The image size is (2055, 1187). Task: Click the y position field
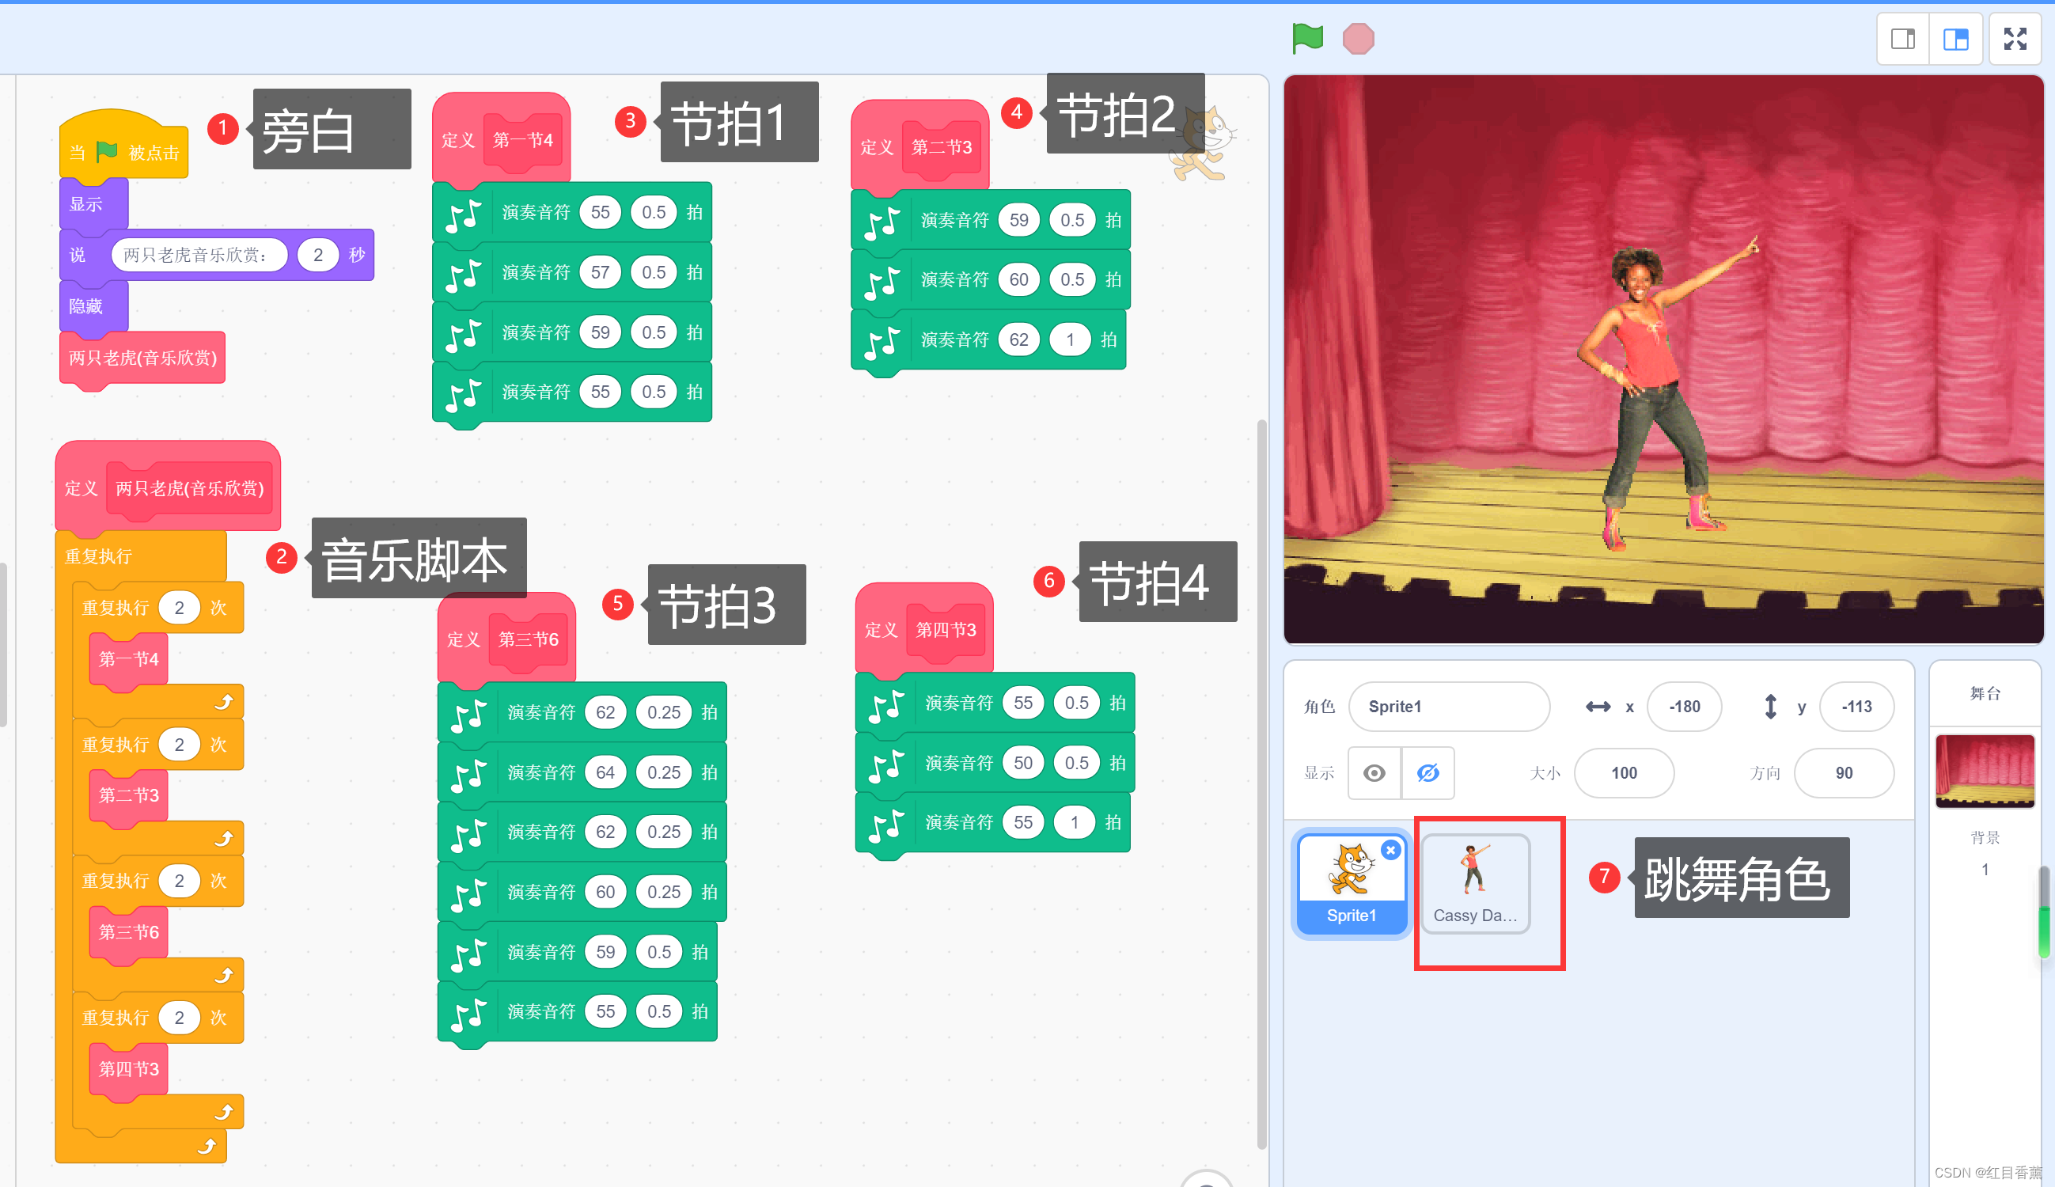(x=1856, y=707)
